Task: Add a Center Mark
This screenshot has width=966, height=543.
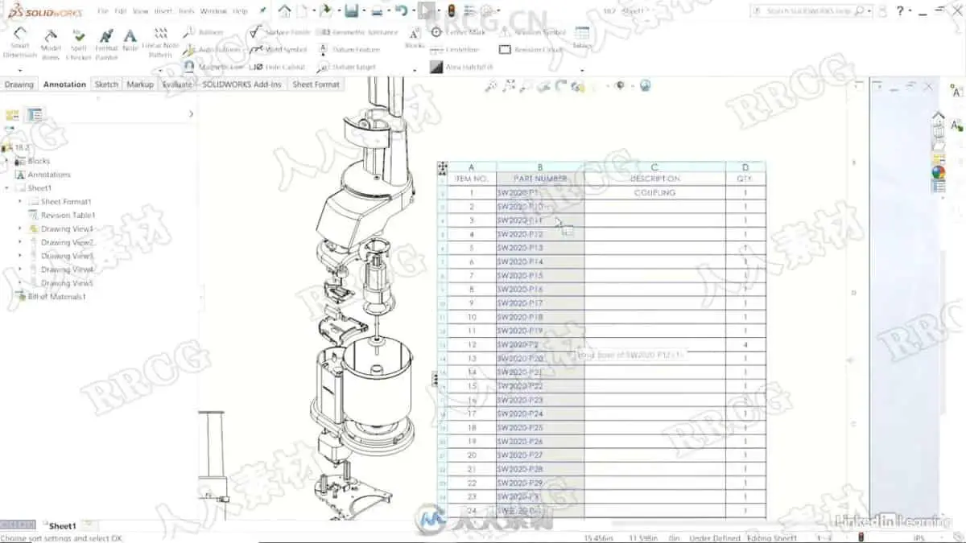Action: 458,32
